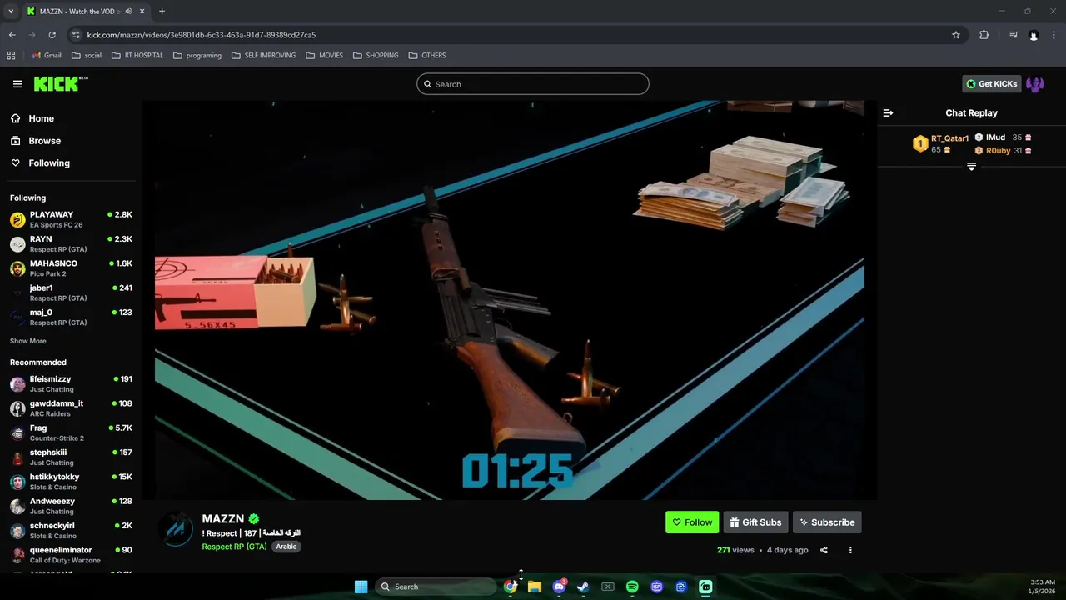Open hstikkytokky recommended channel avatar
This screenshot has height=600, width=1066.
click(x=17, y=482)
